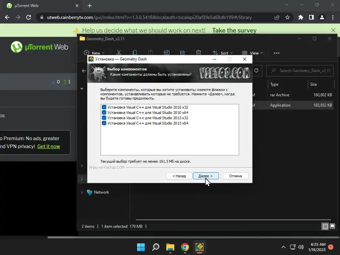
Task: Uncheck Visual C++ 2013 x64 component
Action: 104,123
